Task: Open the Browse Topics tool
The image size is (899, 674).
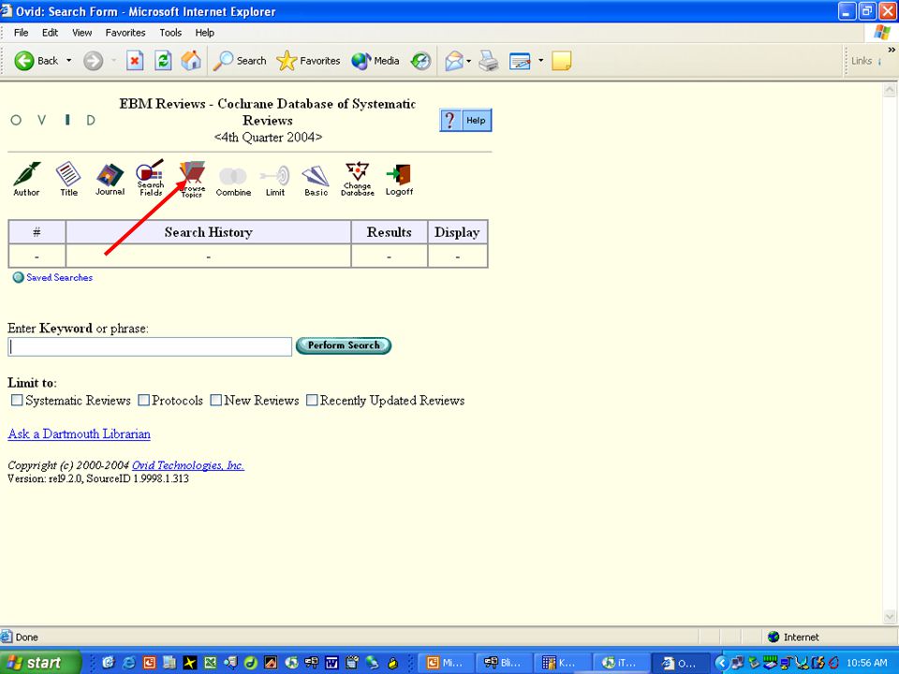Action: 192,178
